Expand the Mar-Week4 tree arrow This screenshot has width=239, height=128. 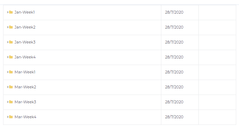(x=8, y=117)
